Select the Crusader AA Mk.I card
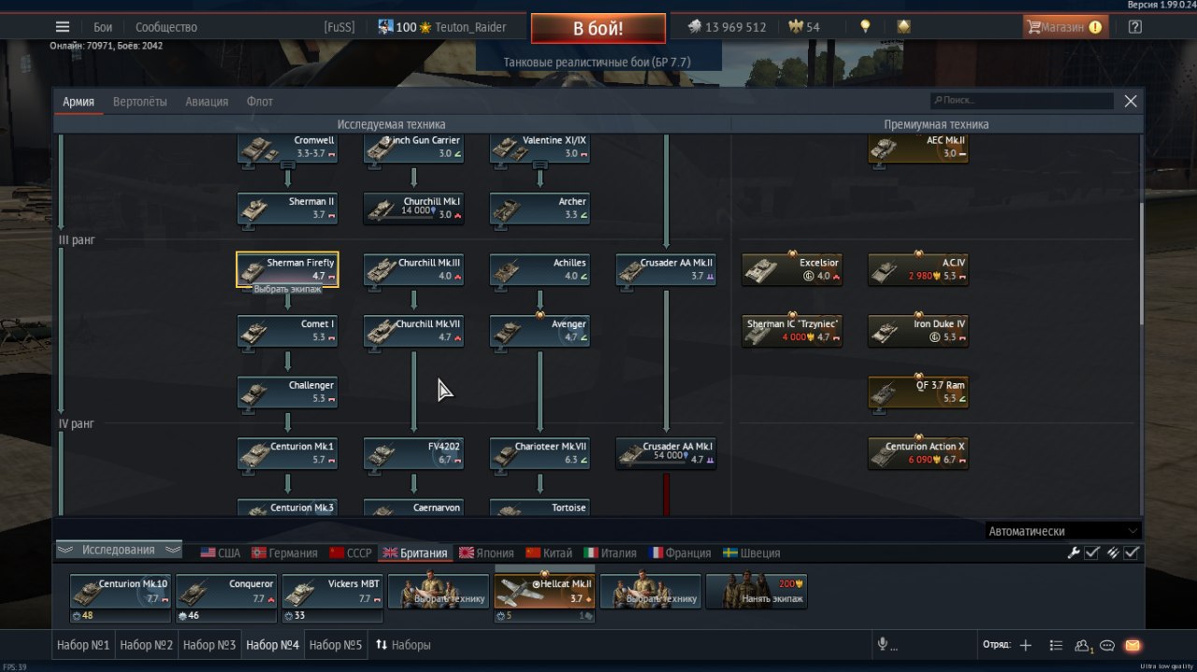1197x672 pixels. point(666,453)
